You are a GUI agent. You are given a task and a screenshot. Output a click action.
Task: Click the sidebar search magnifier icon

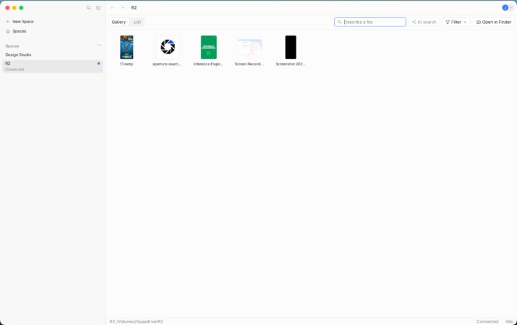[89, 8]
